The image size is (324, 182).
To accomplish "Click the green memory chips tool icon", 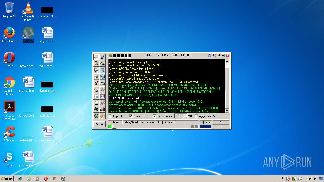I will [96, 109].
